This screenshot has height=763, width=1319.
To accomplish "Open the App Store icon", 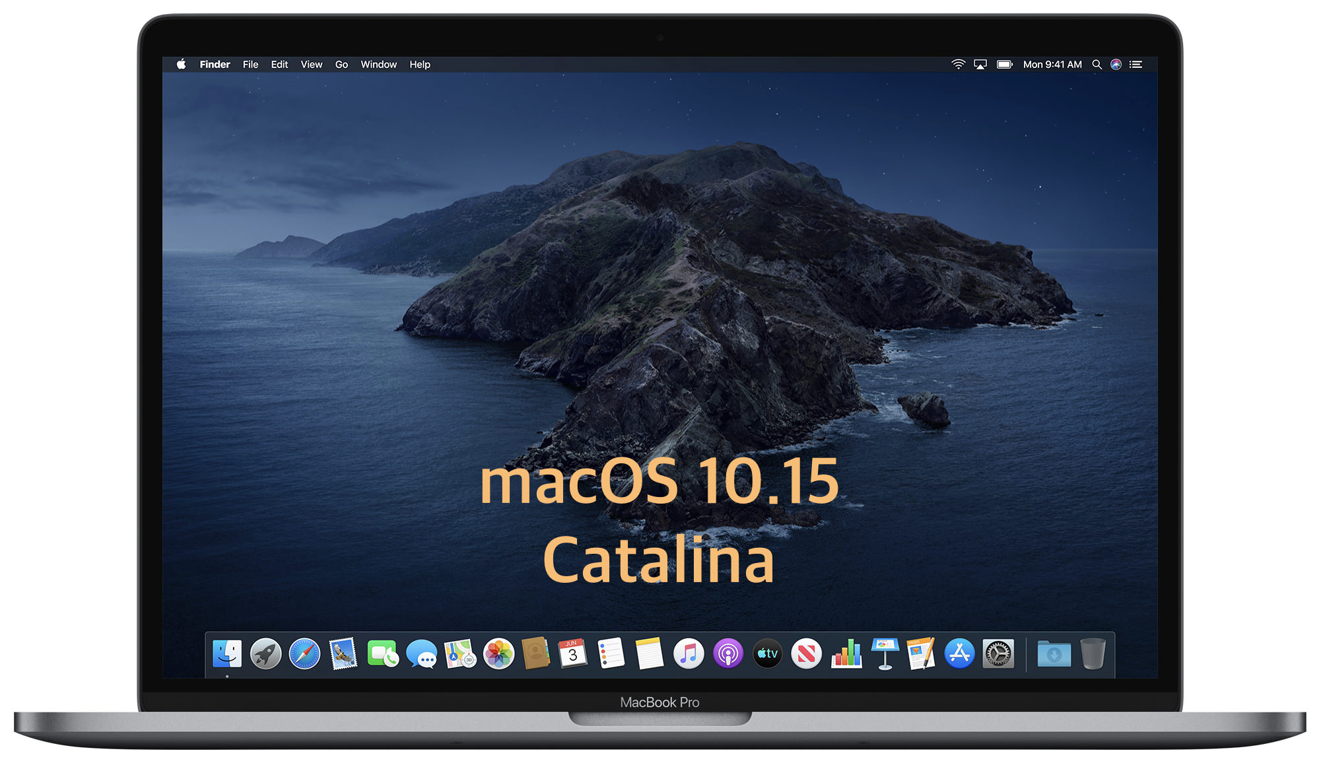I will [x=959, y=654].
